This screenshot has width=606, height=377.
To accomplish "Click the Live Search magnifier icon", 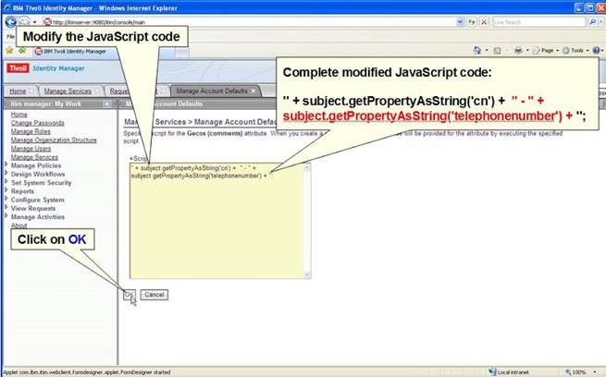I will pyautogui.click(x=592, y=22).
